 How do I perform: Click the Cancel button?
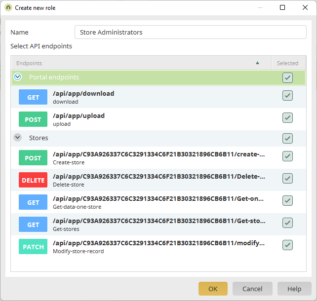[252, 289]
